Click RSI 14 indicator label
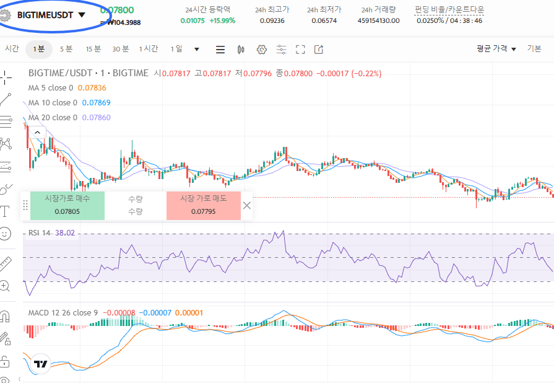Image resolution: width=554 pixels, height=383 pixels. click(40, 232)
